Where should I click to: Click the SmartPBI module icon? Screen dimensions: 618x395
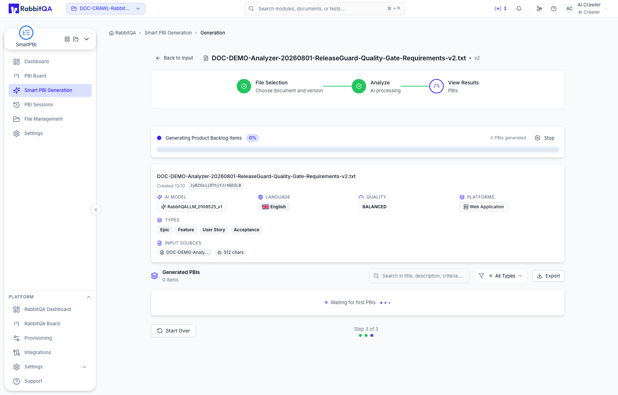pos(26,33)
